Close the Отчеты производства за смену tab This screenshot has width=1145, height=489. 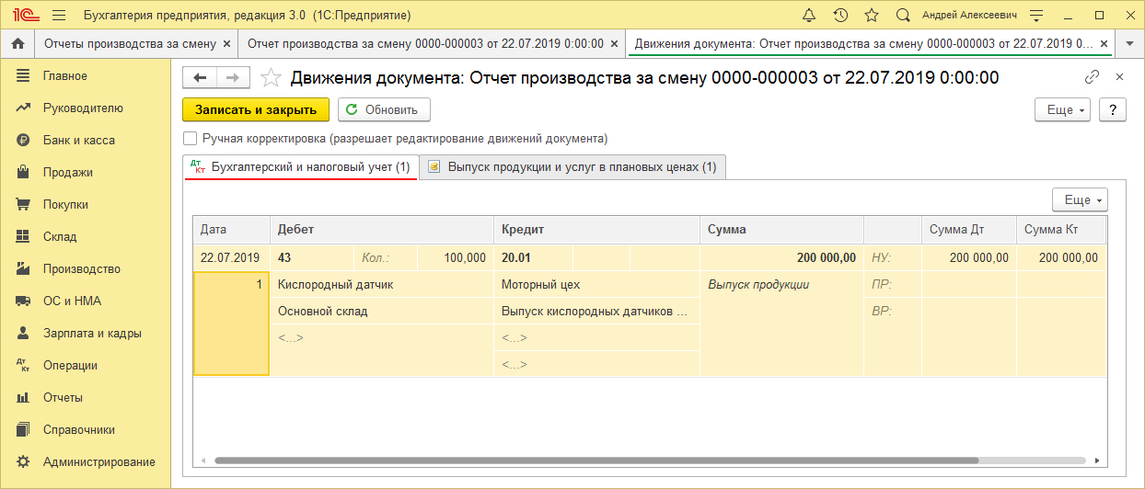click(x=226, y=44)
